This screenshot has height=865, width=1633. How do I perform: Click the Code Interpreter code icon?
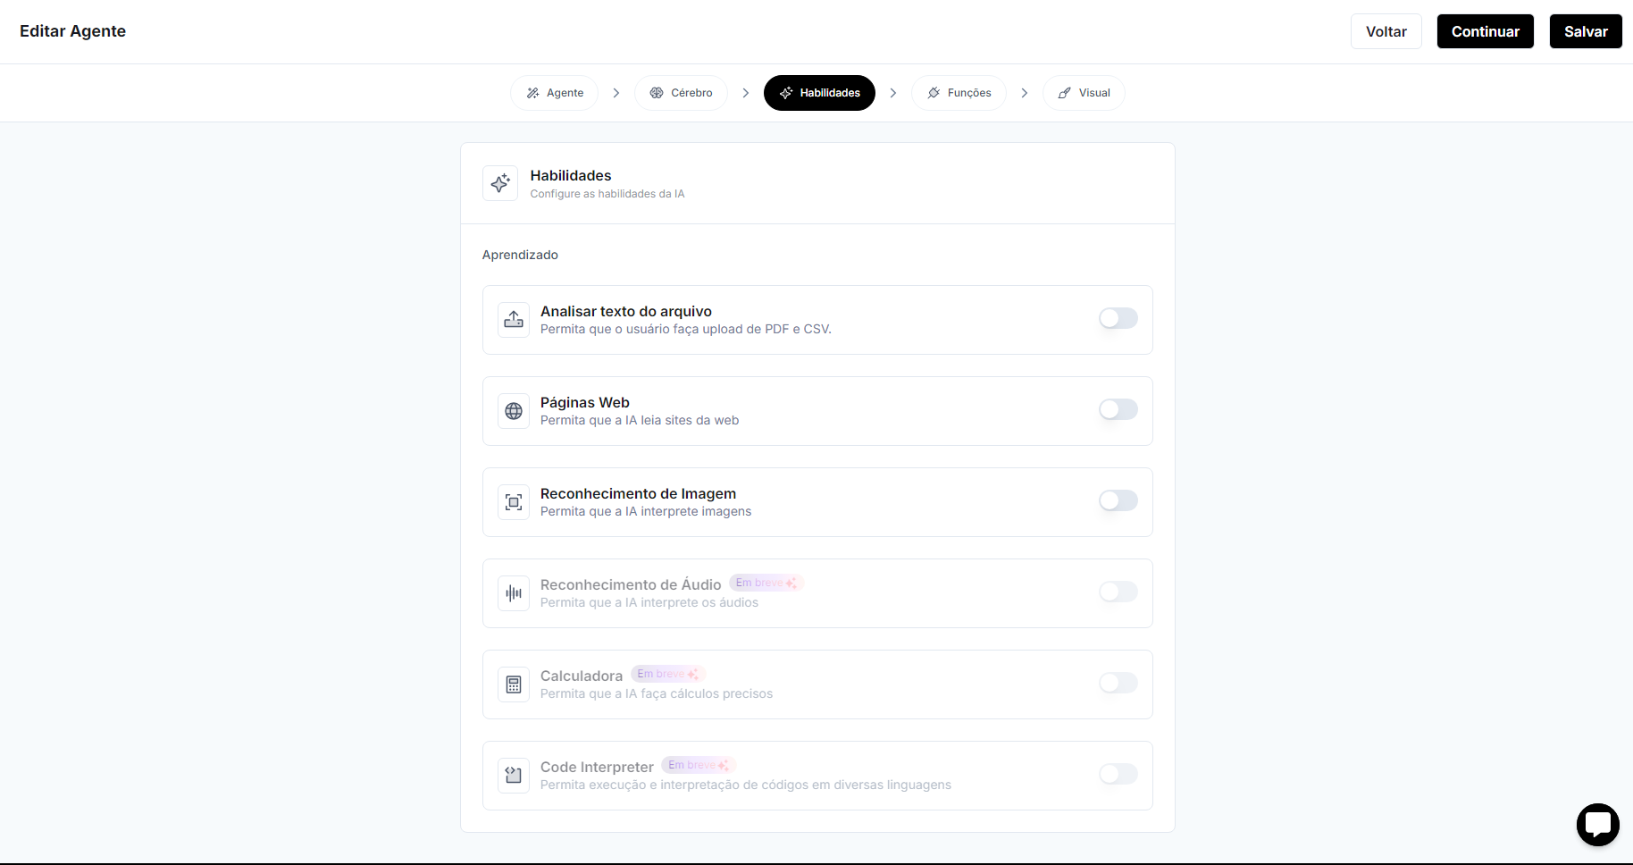[x=514, y=776]
